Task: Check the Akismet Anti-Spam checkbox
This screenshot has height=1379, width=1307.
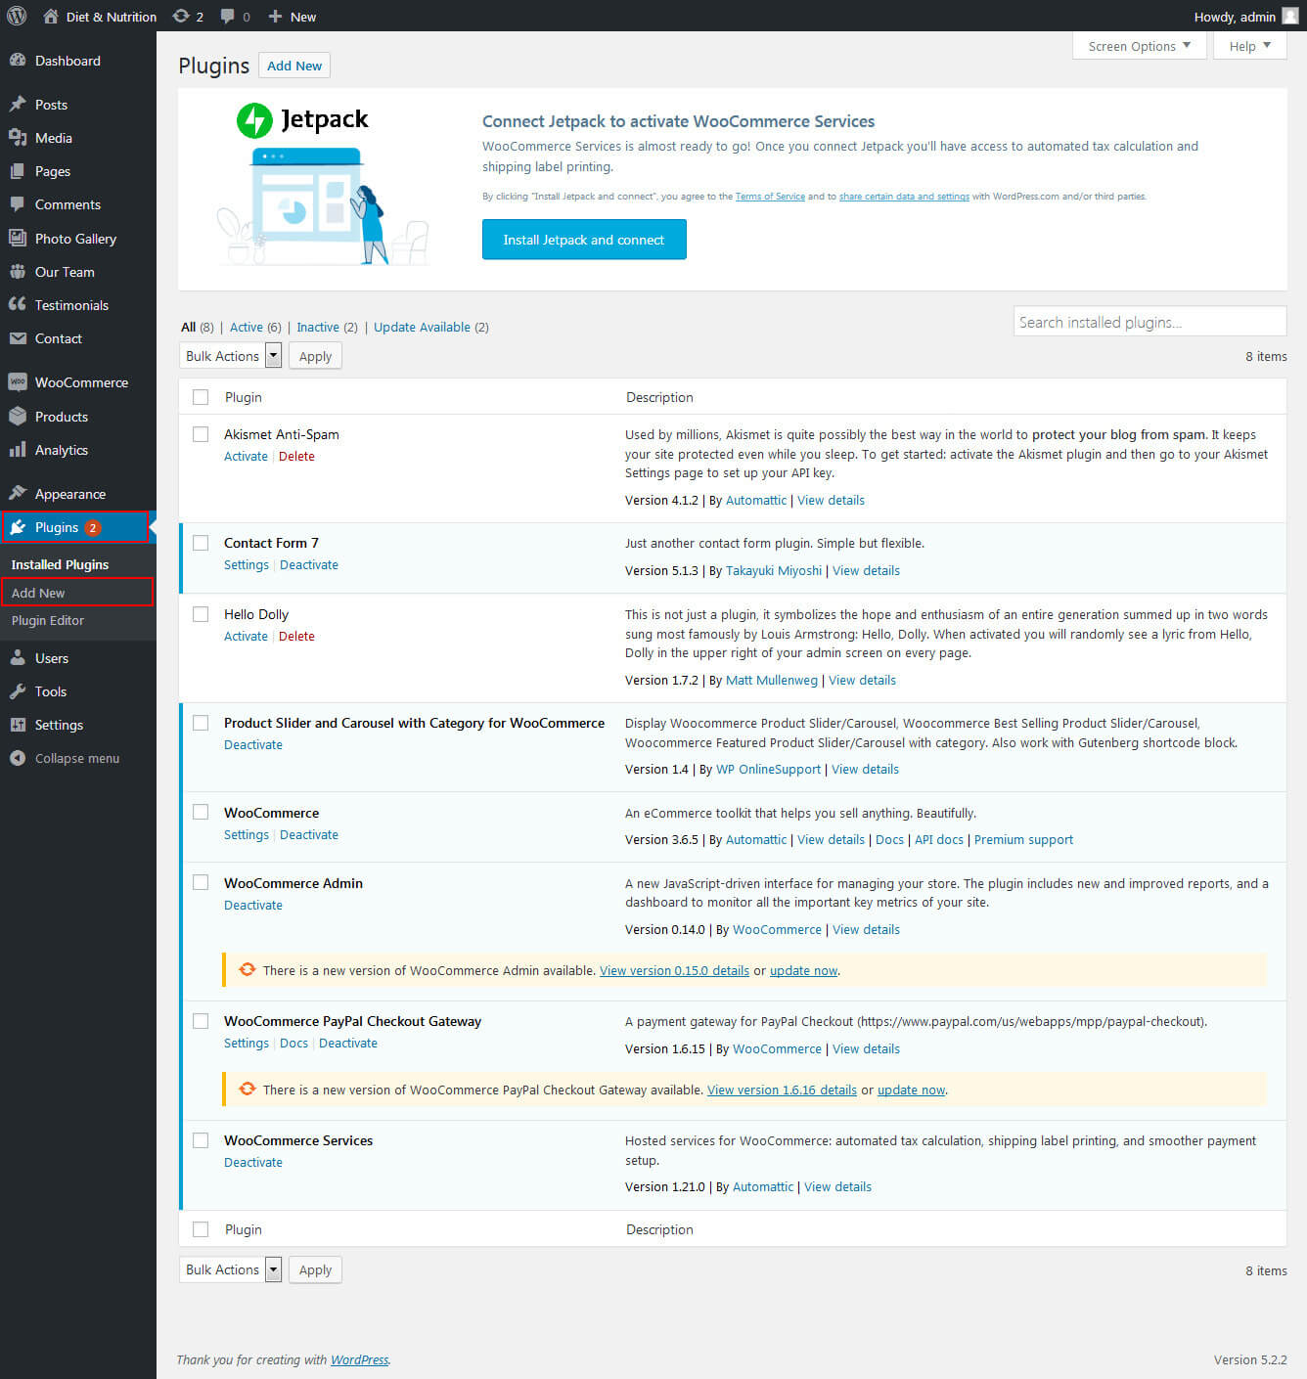Action: (x=201, y=434)
